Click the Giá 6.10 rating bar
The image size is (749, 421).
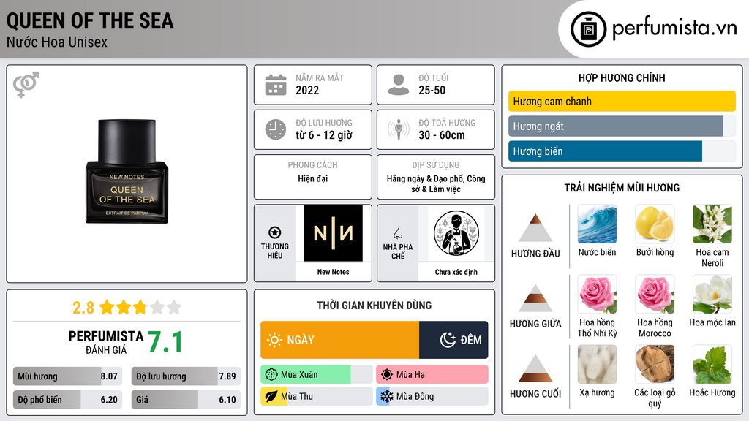coord(186,400)
